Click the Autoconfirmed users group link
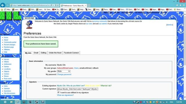This screenshot has height=104, width=186. click(x=65, y=68)
